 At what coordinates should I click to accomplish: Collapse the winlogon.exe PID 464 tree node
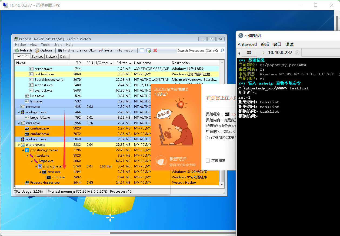click(x=19, y=112)
